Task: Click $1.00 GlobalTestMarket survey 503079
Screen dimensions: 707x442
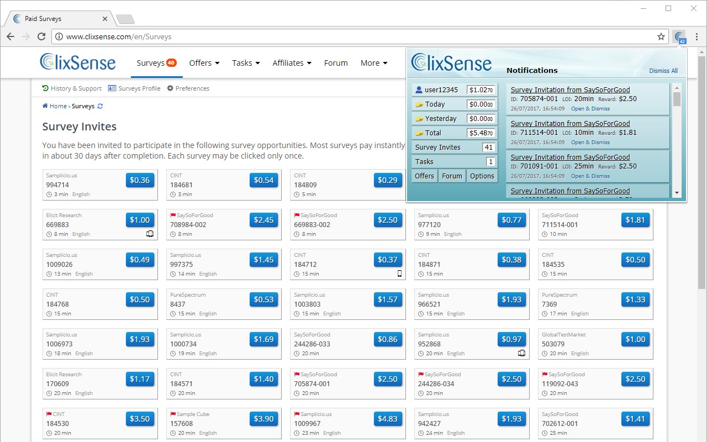Action: point(635,339)
